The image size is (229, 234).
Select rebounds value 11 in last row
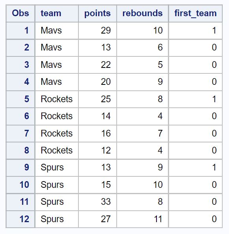143,219
